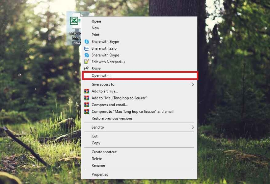
Task: Expand the Send to submenu arrow
Action: point(192,127)
